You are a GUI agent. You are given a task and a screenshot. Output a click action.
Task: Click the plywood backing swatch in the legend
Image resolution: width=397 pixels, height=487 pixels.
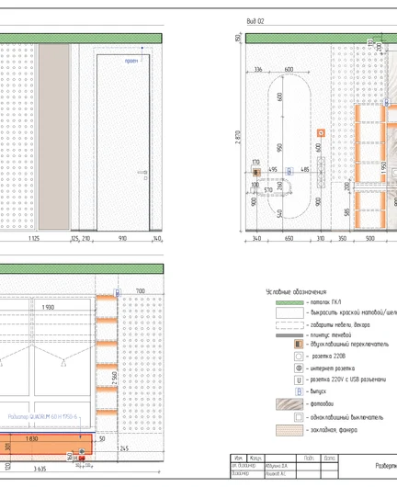289,430
